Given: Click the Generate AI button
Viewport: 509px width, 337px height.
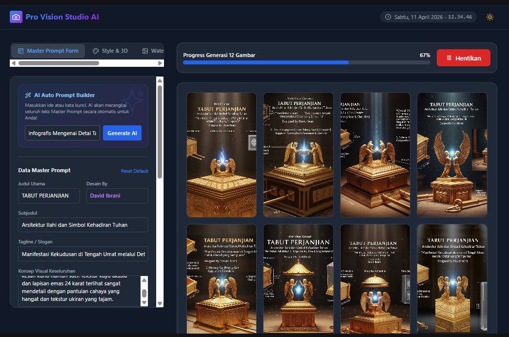Looking at the screenshot, I should point(122,133).
